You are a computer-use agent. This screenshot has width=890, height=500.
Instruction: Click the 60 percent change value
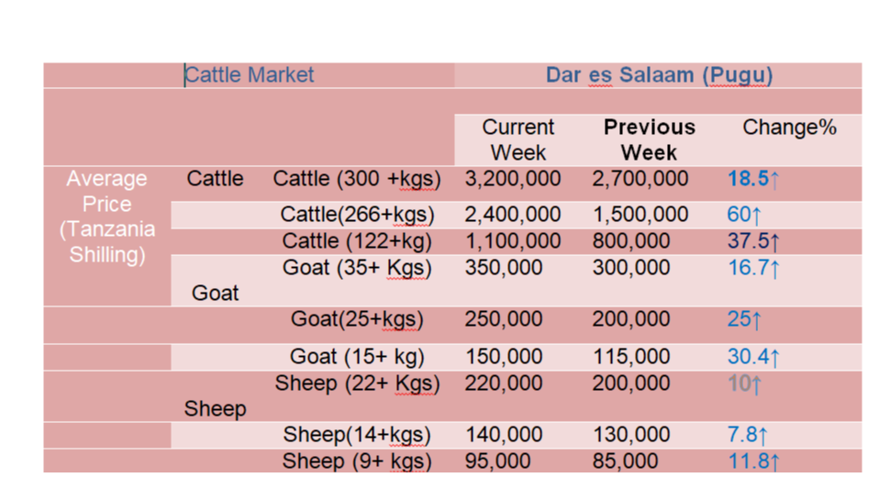743,216
